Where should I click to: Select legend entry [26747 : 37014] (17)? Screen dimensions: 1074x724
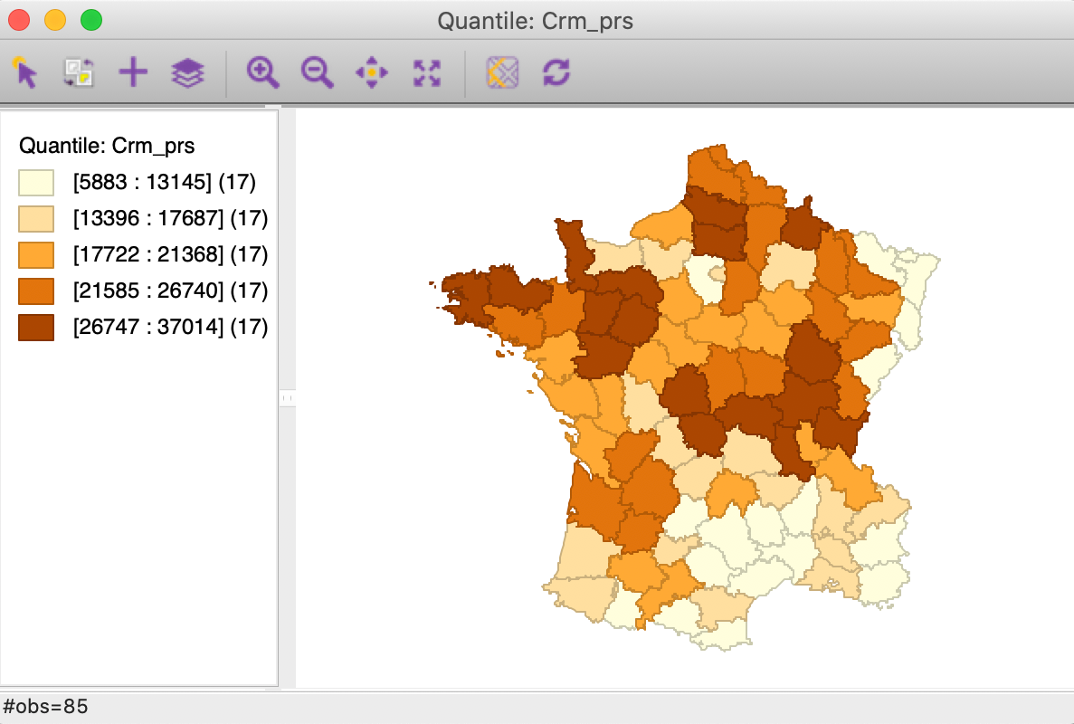170,328
